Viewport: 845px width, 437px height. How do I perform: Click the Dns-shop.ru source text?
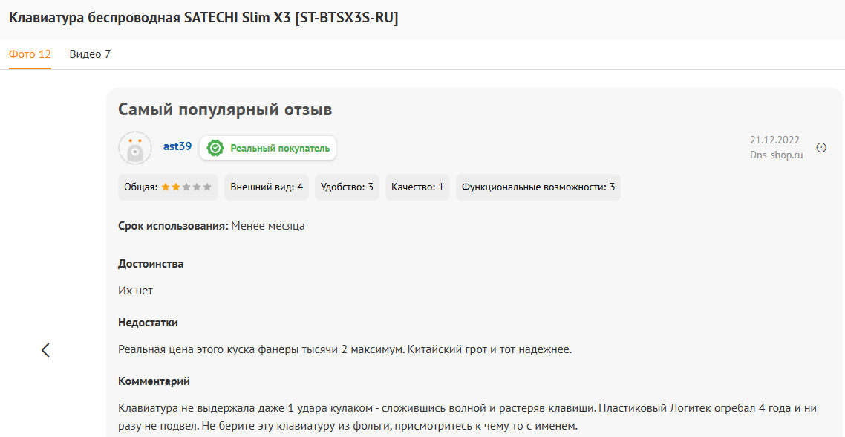coord(776,155)
